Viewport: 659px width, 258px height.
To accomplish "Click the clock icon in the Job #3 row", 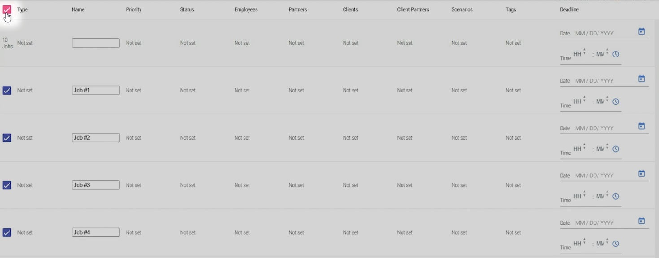I will click(615, 197).
